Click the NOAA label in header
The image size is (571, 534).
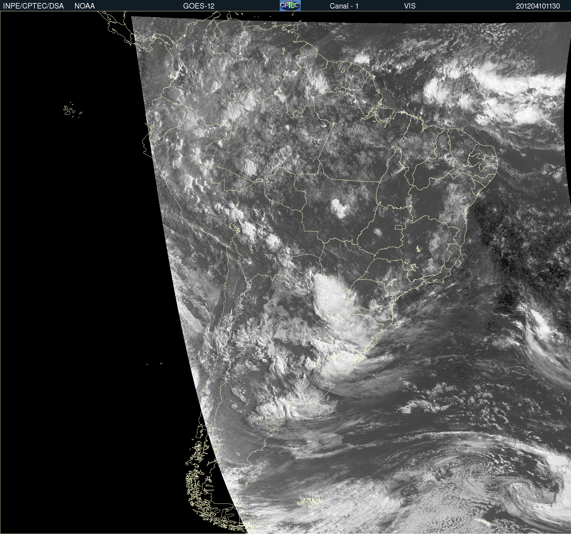pos(85,6)
